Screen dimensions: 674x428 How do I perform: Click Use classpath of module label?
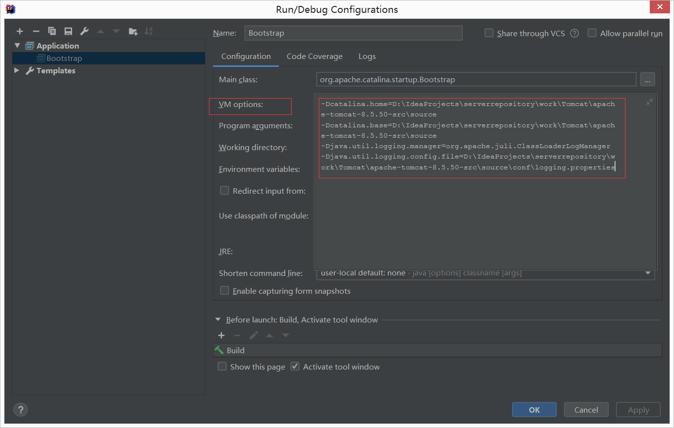[264, 216]
